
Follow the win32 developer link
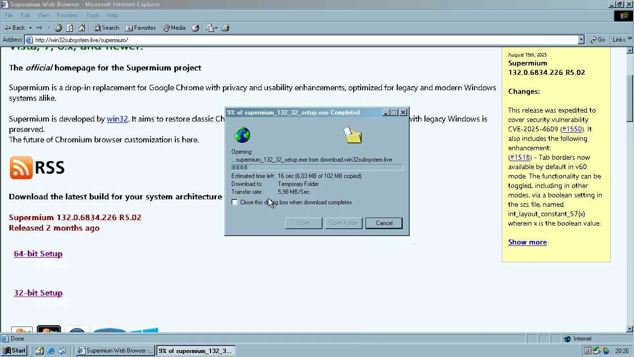coord(117,119)
